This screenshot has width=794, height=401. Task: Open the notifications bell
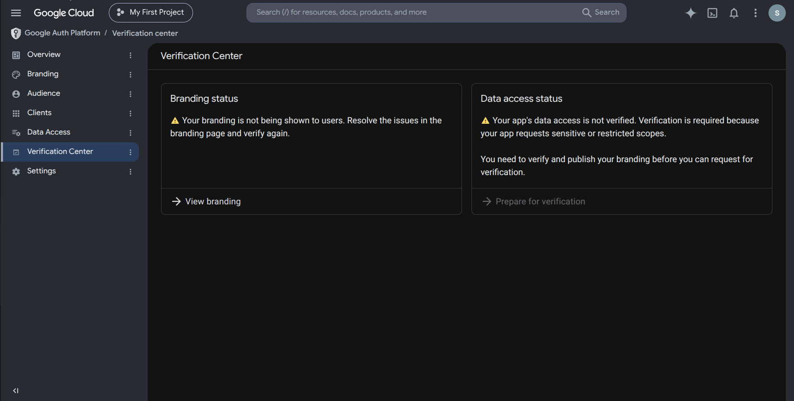click(x=734, y=13)
